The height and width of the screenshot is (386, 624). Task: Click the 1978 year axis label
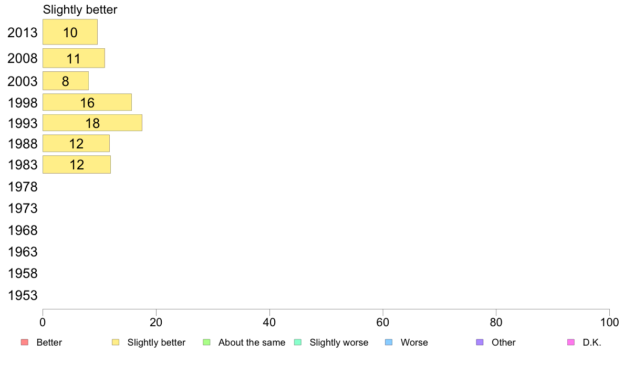[23, 187]
